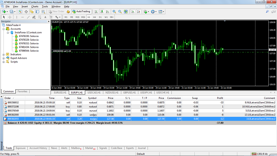Sort orders by Symbol column header

pos(92,98)
